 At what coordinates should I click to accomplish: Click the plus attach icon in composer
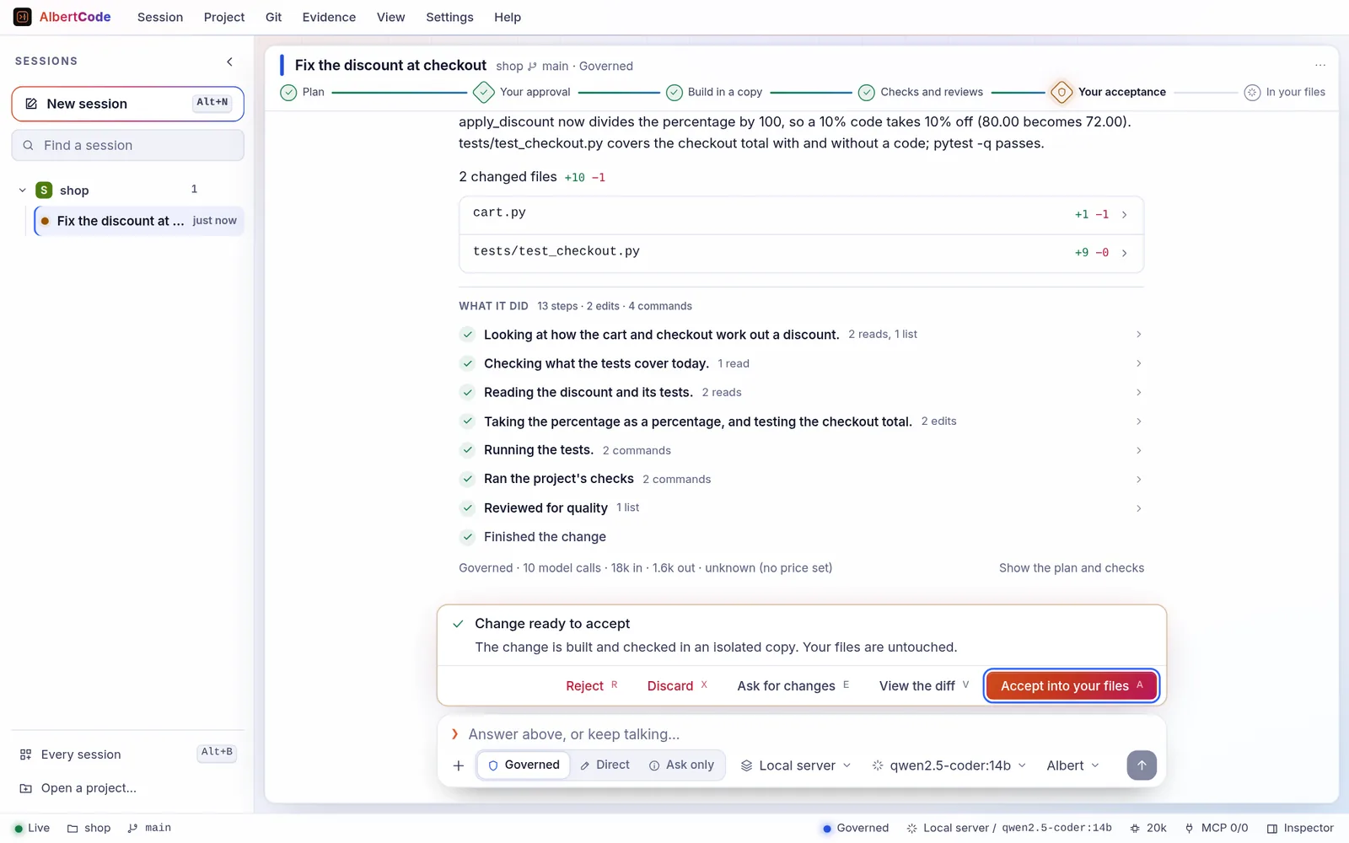click(x=459, y=765)
